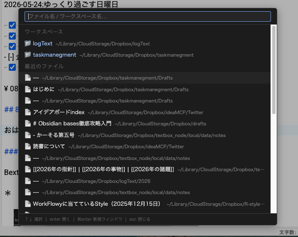Click the 最近のファイル section header

pos(44,66)
